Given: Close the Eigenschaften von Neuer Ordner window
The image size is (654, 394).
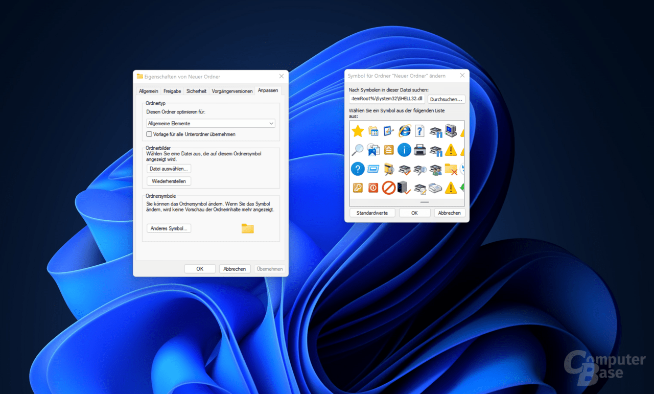Looking at the screenshot, I should (x=281, y=76).
